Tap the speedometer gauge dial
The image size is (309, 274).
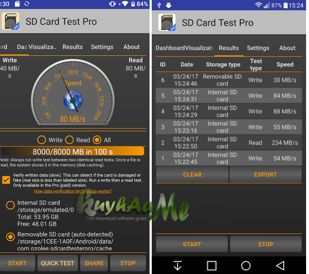pyautogui.click(x=73, y=92)
